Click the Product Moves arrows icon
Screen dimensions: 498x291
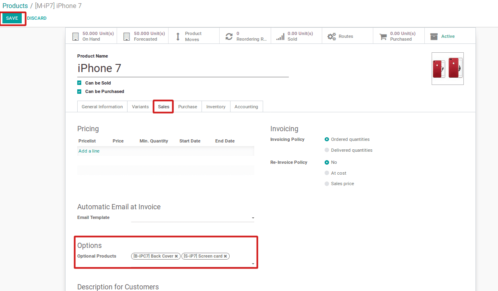(178, 36)
